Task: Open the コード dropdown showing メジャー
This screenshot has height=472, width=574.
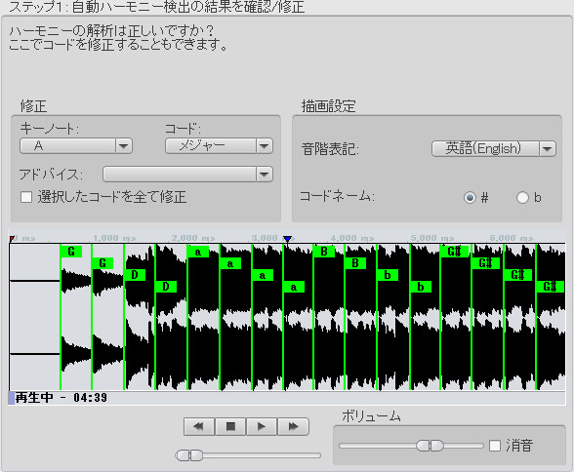Action: click(219, 146)
